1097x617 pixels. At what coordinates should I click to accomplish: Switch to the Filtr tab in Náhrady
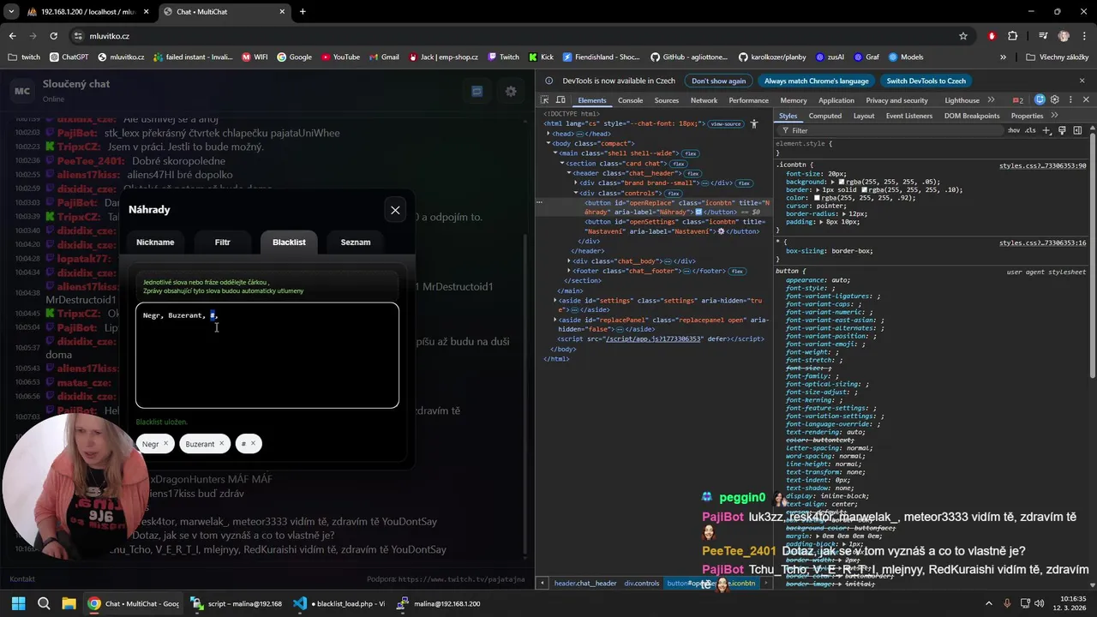coord(223,243)
